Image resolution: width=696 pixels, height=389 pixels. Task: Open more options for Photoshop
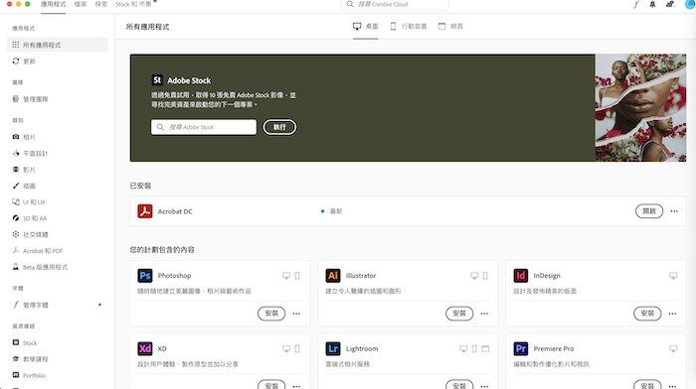pyautogui.click(x=296, y=314)
